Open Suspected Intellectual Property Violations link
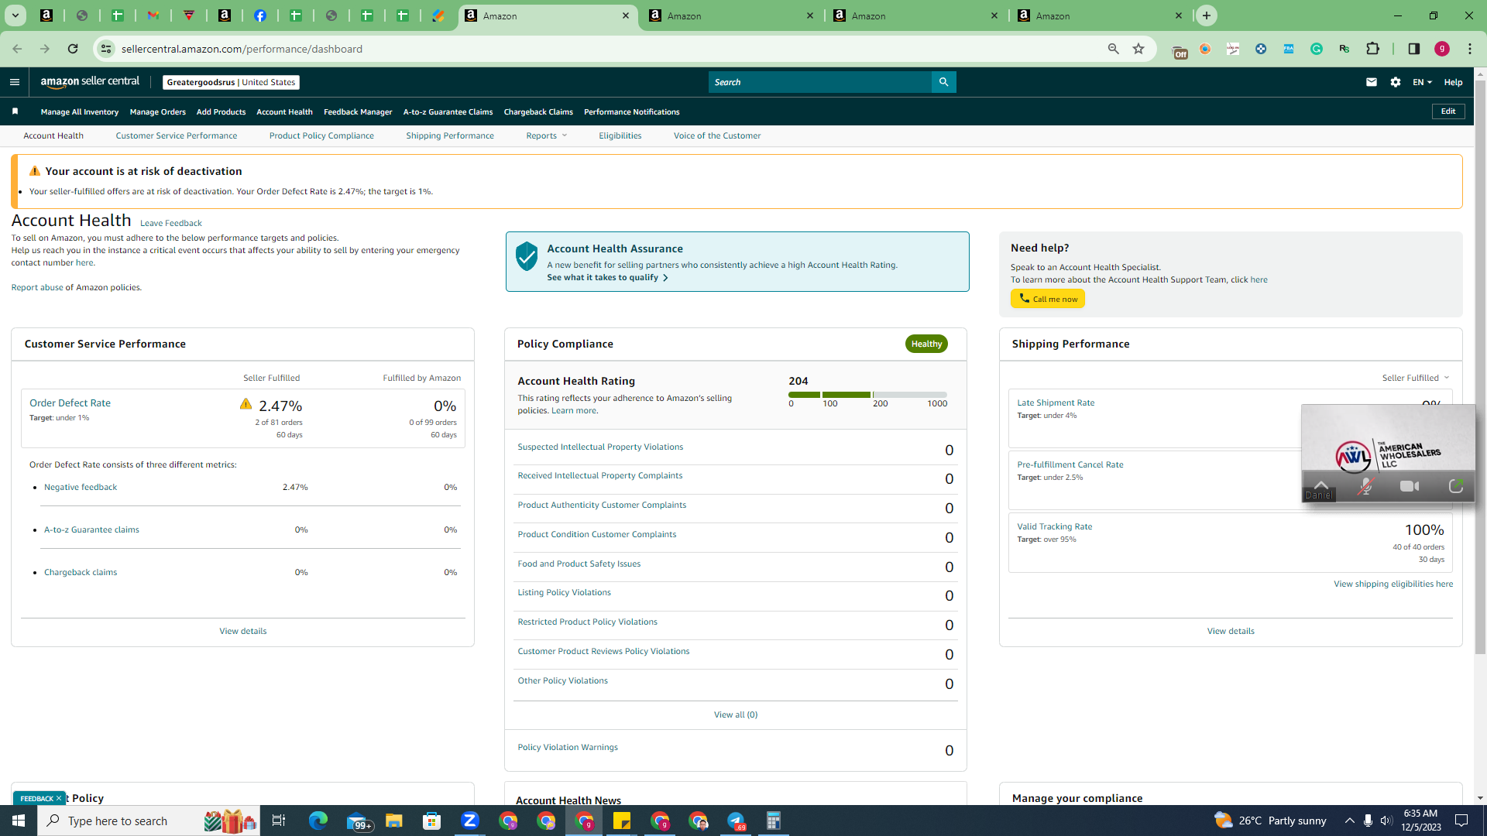This screenshot has height=836, width=1487. pos(600,447)
